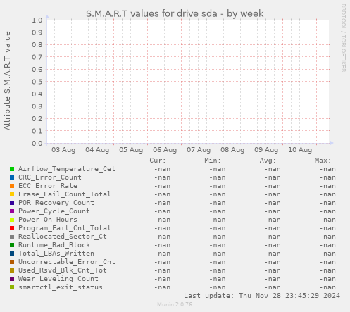Screen dimensions: 350x312
Task: Click the Cur value for Airflow_Temperature_Cel
Action: (x=163, y=169)
